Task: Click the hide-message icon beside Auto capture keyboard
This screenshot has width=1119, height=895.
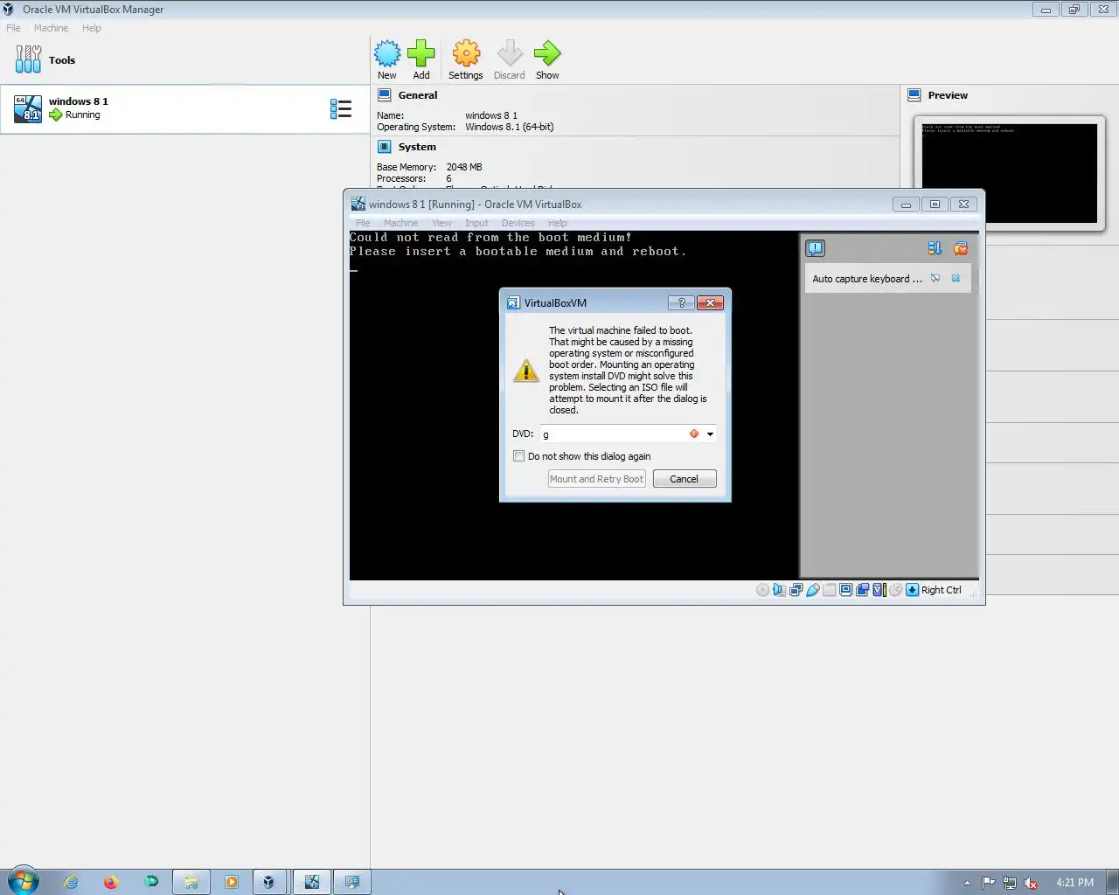Action: (935, 279)
